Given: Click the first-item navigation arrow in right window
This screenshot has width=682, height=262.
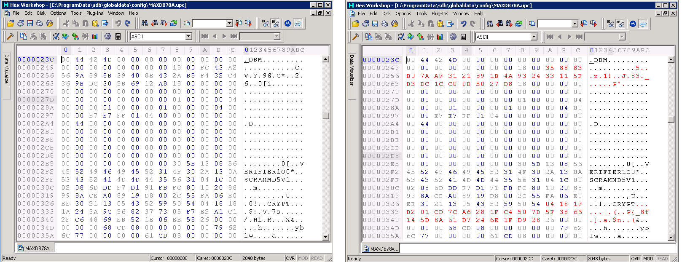Looking at the screenshot, I should pyautogui.click(x=550, y=37).
